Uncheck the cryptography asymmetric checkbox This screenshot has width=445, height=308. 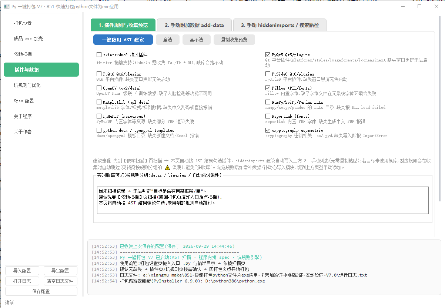(x=268, y=130)
